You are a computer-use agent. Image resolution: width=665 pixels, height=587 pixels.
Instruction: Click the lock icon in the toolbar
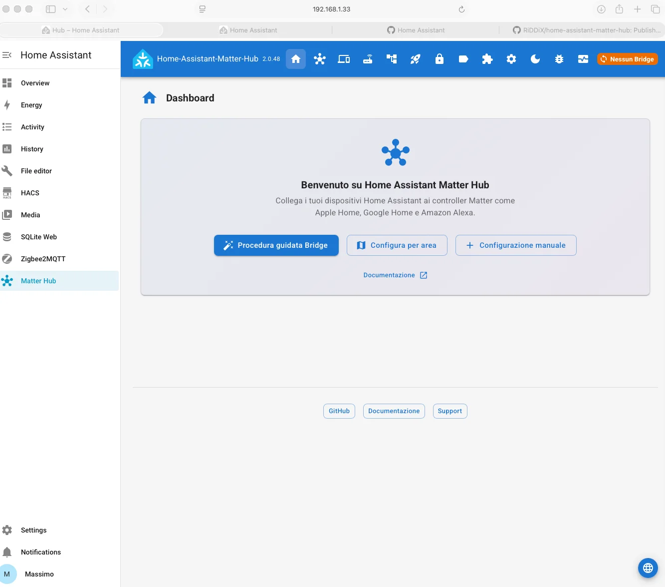[x=440, y=59]
